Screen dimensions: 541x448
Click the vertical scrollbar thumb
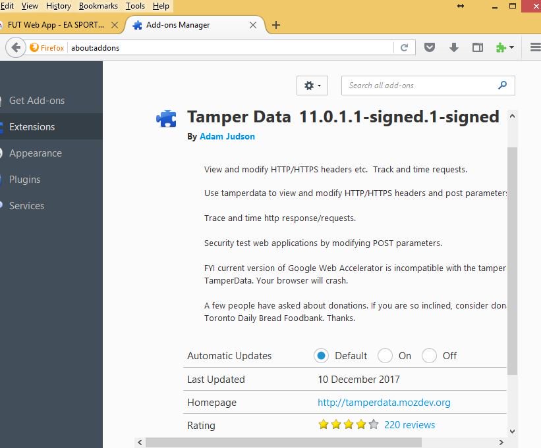click(x=513, y=261)
